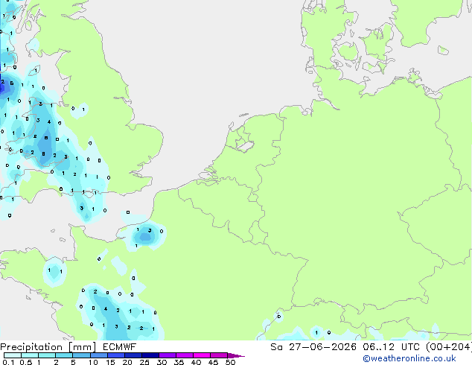The width and height of the screenshot is (472, 365).
Task: Click the legend label '25'
Action: 144,362
